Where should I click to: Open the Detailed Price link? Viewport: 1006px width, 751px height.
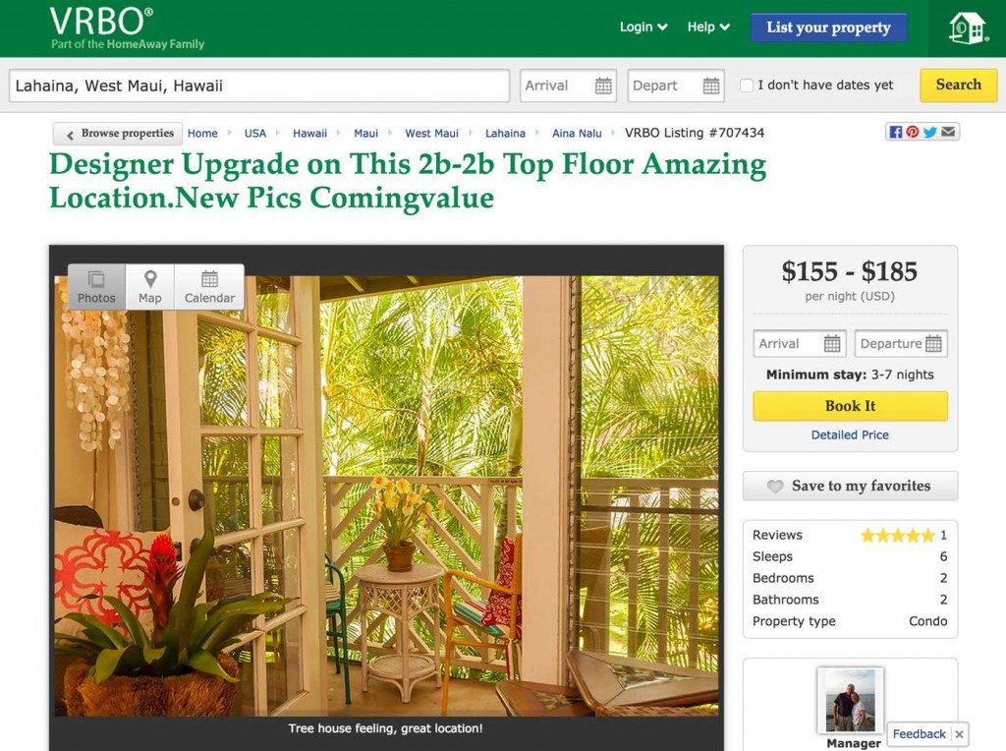(x=849, y=434)
